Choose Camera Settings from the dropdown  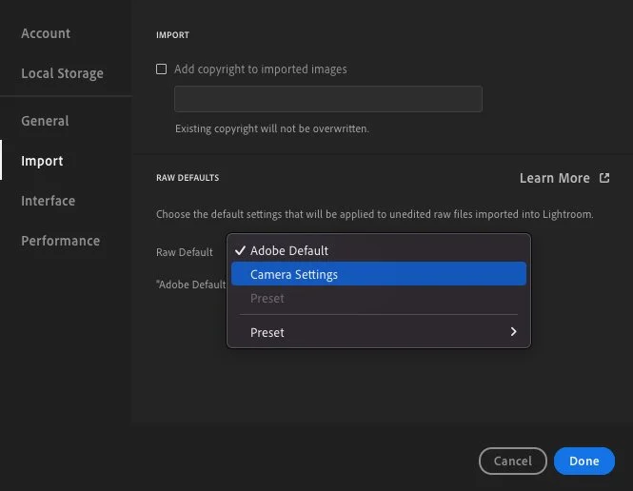[x=294, y=275]
